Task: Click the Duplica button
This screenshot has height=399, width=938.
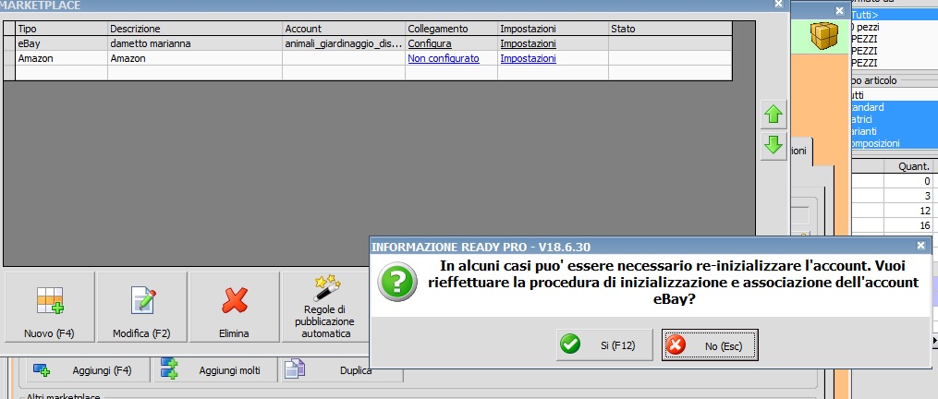Action: click(342, 370)
